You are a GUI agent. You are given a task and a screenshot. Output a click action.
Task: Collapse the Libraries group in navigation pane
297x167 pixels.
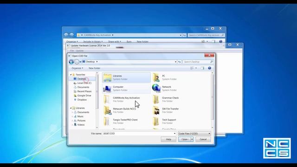(71, 108)
